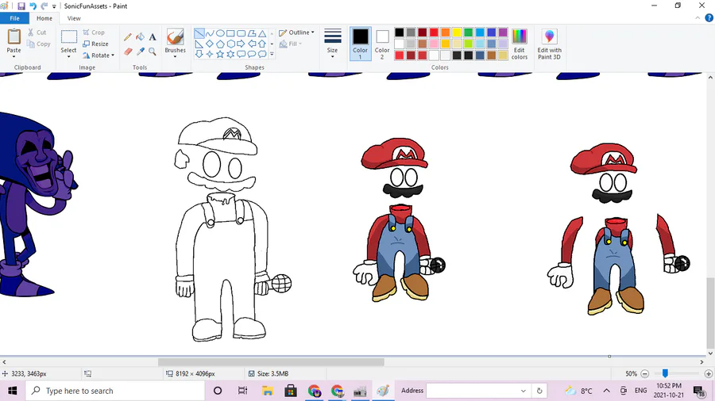
Task: Select the Magnifier tool
Action: (153, 52)
